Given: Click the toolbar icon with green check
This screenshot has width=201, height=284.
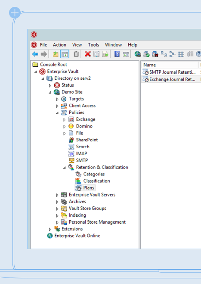Looking at the screenshot, I should click(146, 54).
